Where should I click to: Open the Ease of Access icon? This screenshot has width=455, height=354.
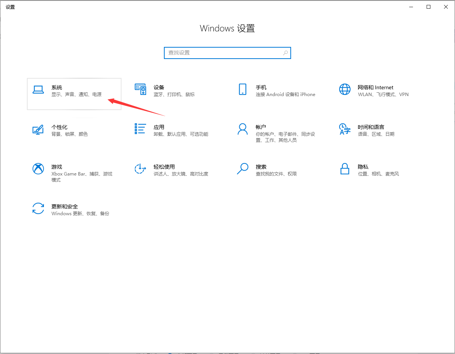(140, 169)
